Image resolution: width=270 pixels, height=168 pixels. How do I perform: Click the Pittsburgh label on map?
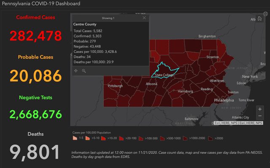(x=115, y=86)
